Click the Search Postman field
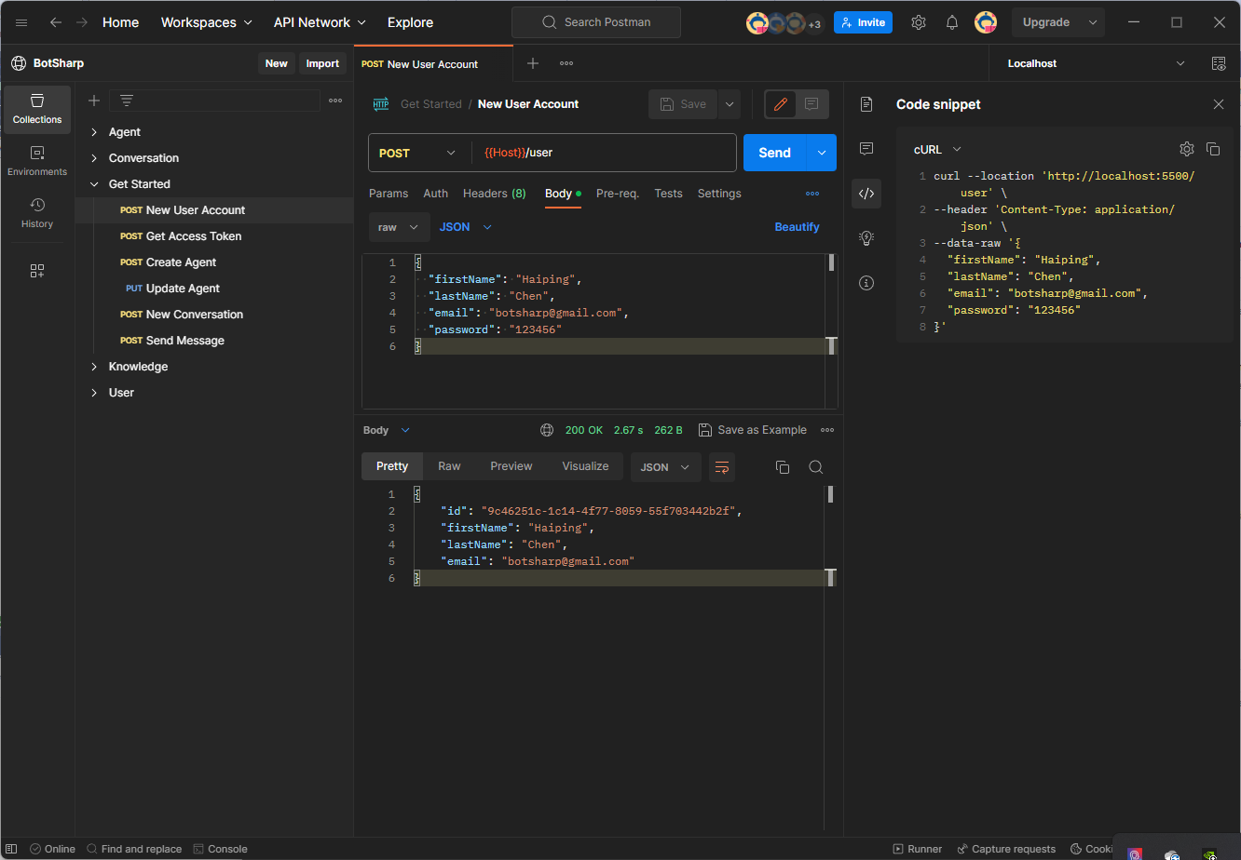The height and width of the screenshot is (860, 1241). point(596,22)
